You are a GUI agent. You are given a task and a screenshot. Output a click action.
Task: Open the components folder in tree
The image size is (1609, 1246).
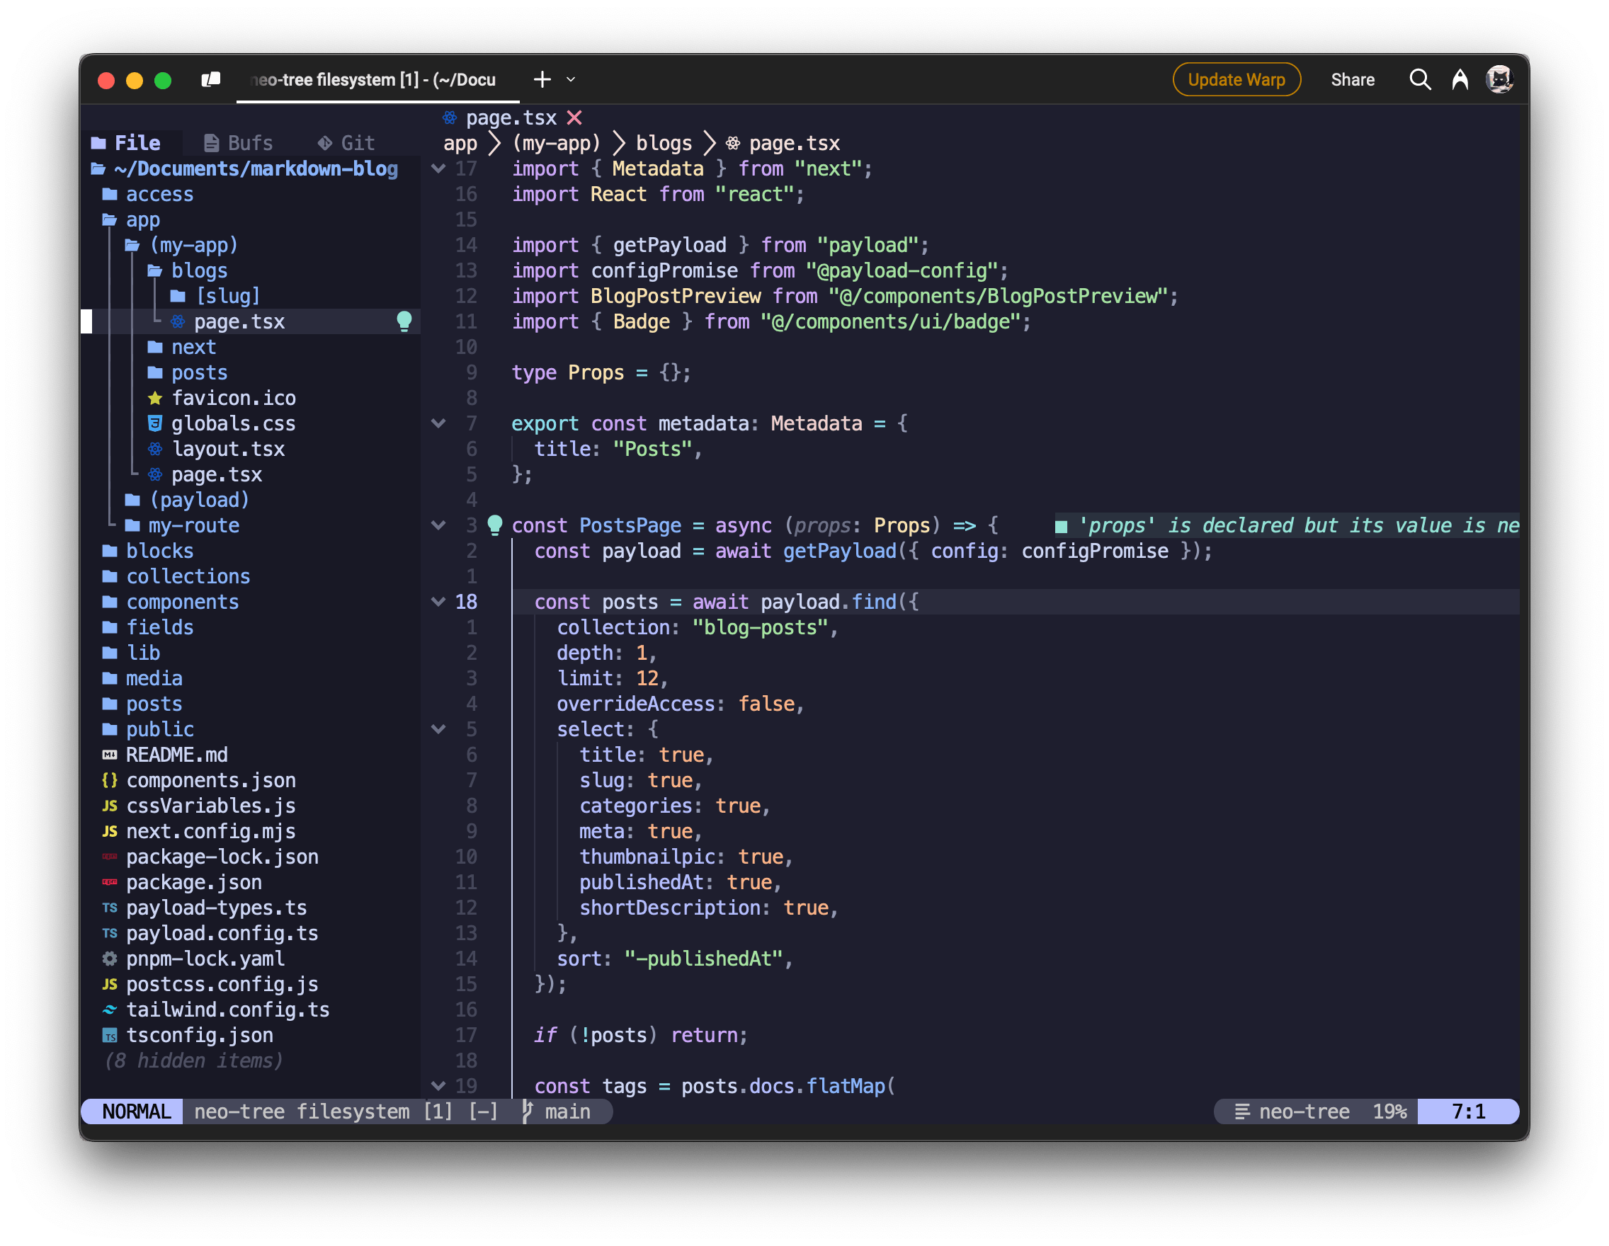pyautogui.click(x=182, y=602)
